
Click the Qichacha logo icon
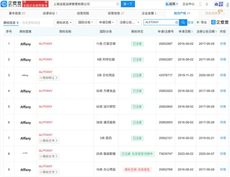[x=4, y=4]
